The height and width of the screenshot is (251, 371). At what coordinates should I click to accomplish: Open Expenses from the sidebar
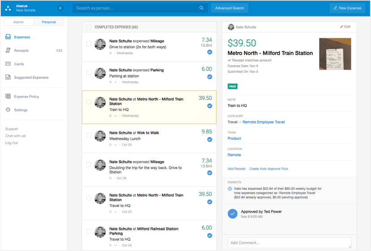(x=22, y=37)
